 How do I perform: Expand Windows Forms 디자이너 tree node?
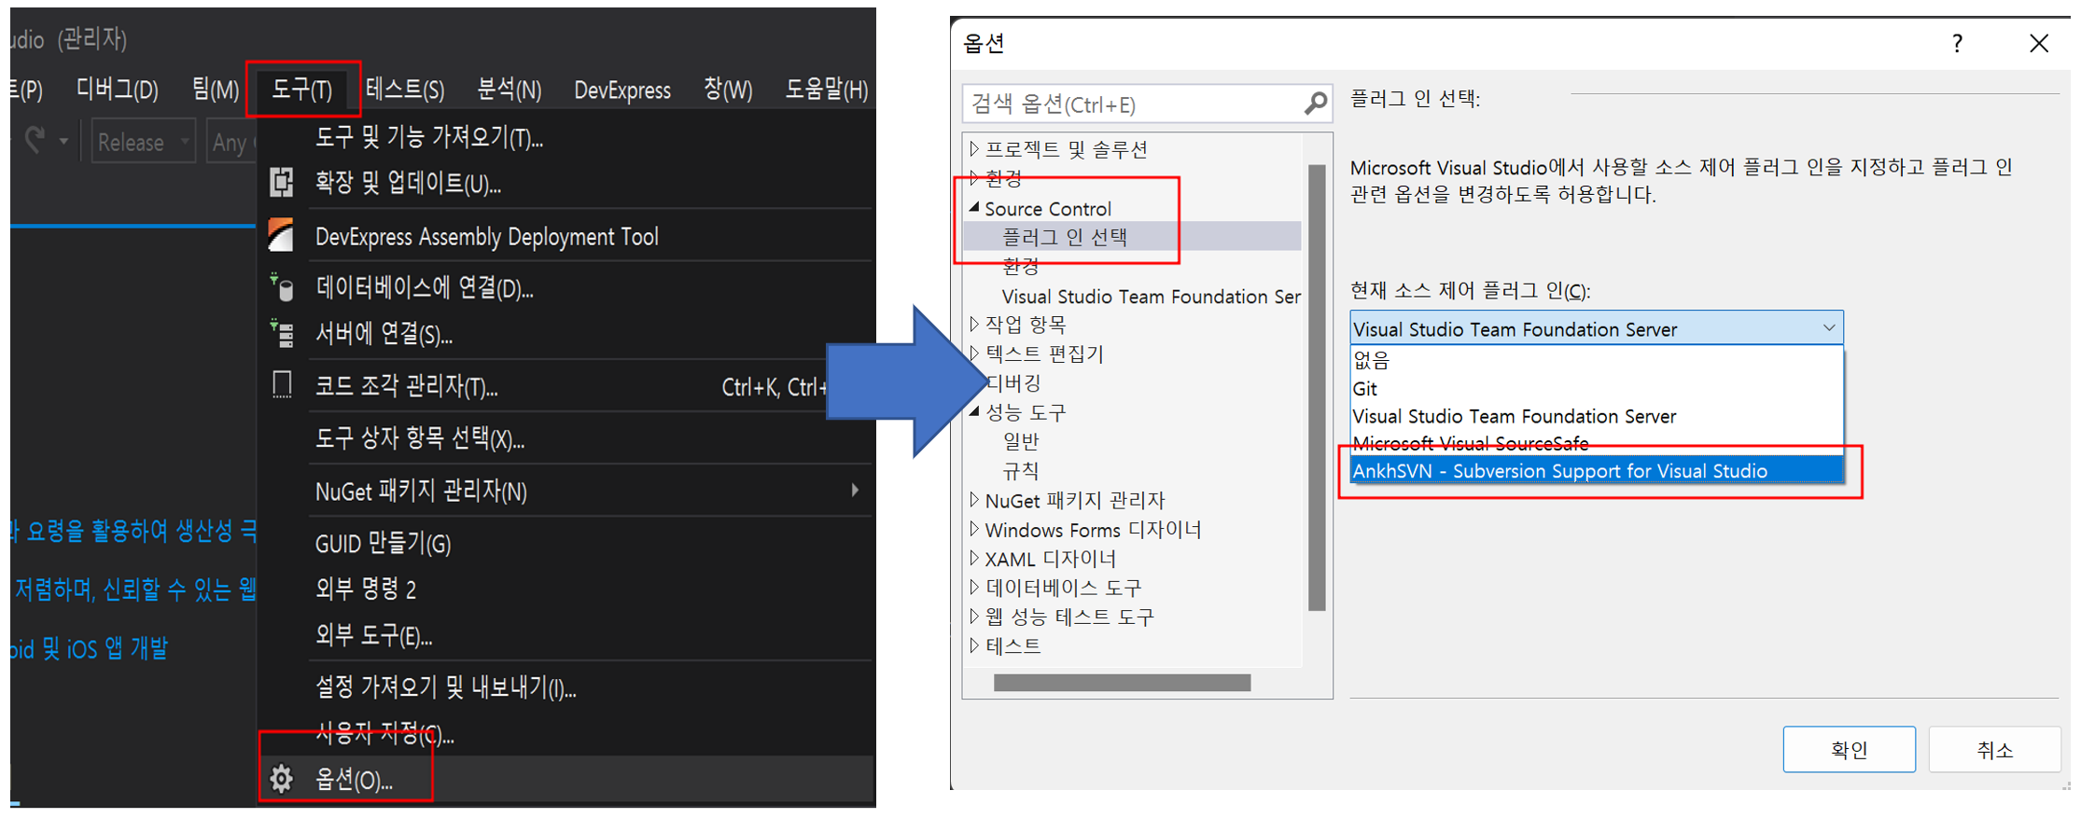click(x=974, y=529)
